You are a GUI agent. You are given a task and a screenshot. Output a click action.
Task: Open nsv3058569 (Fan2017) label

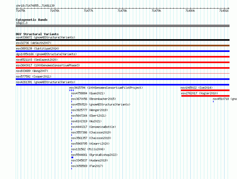(x=87, y=166)
